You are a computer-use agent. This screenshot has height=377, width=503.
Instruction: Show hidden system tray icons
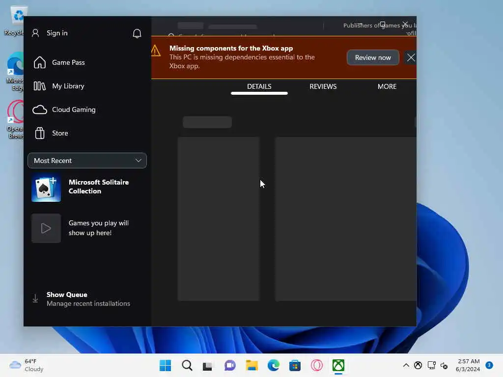pyautogui.click(x=406, y=365)
